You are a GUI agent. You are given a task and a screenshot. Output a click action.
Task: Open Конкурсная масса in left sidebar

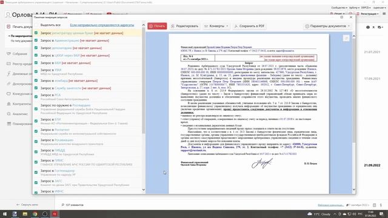pos(19,94)
